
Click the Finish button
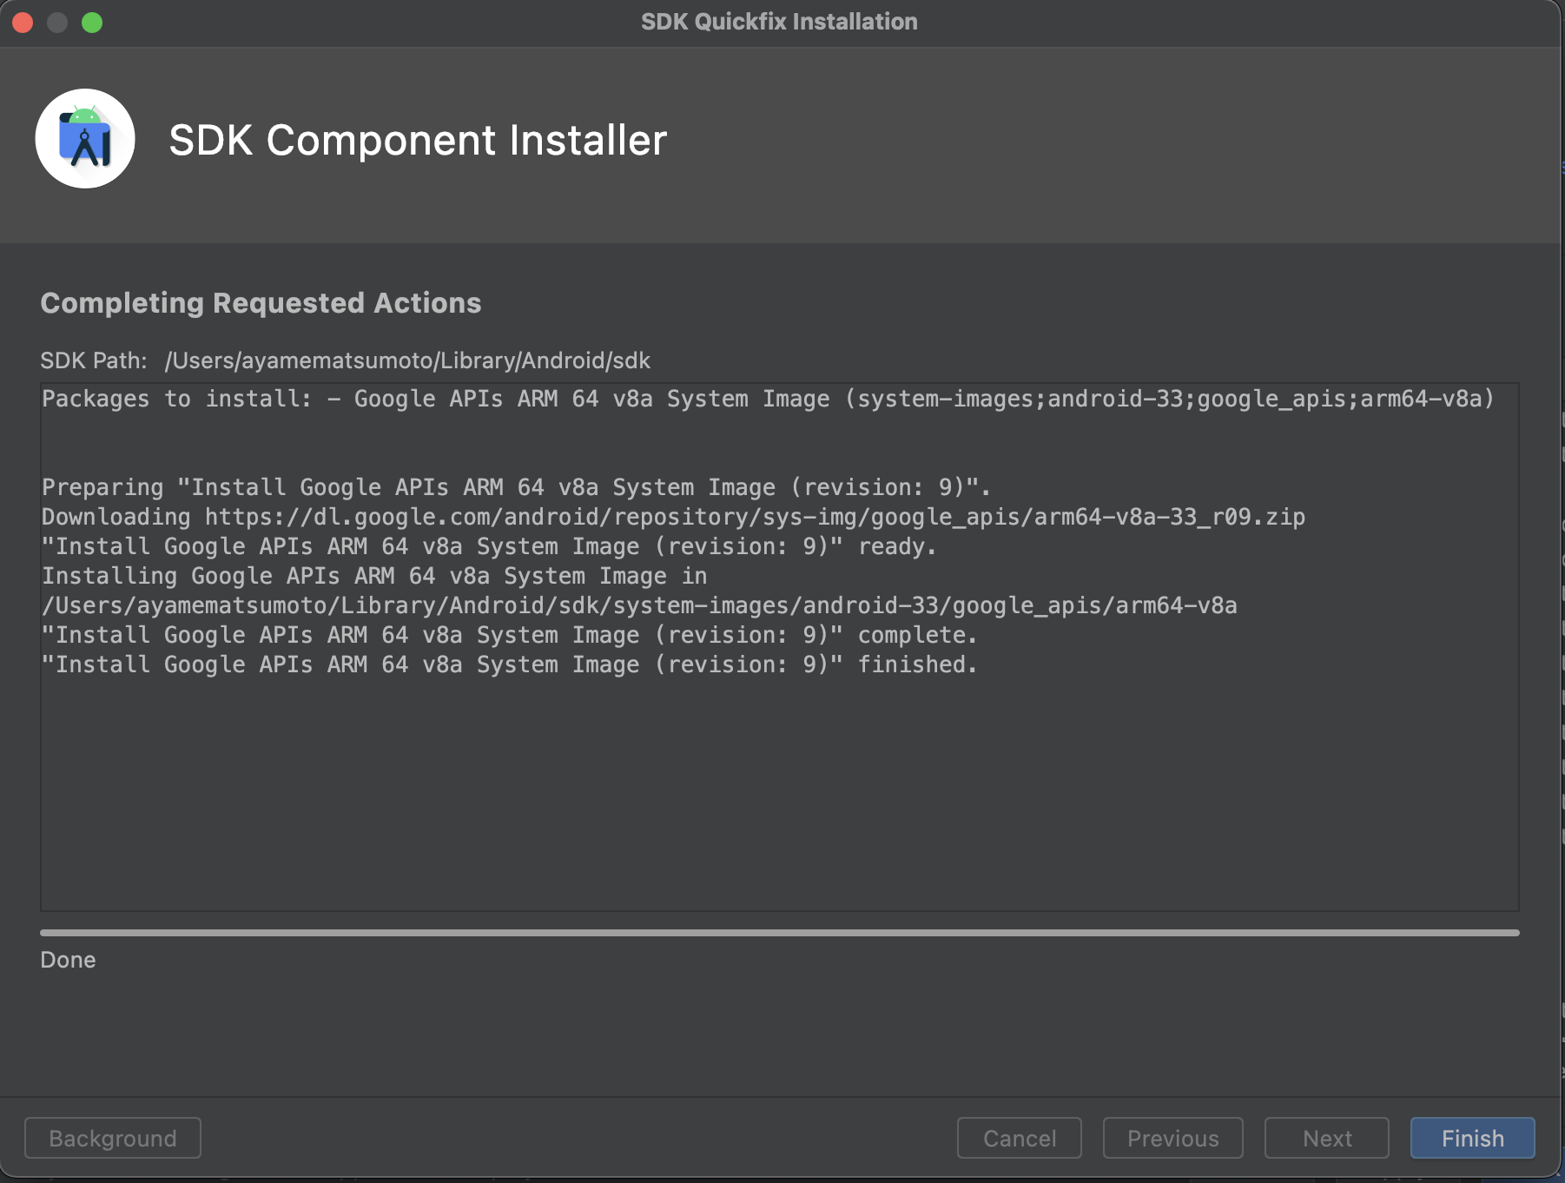pyautogui.click(x=1472, y=1138)
